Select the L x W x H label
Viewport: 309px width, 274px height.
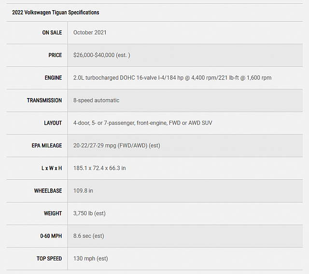[x=52, y=168]
